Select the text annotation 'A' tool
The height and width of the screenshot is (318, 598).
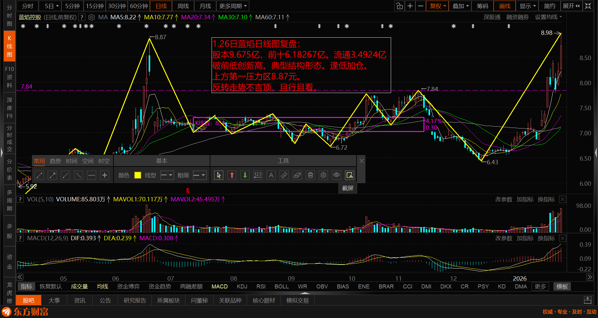click(271, 175)
